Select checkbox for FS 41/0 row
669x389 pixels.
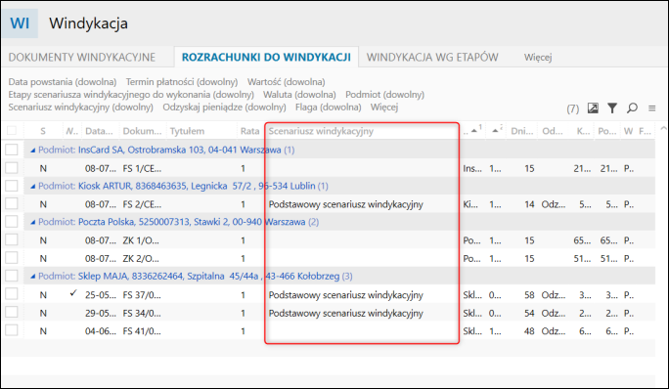tap(12, 330)
